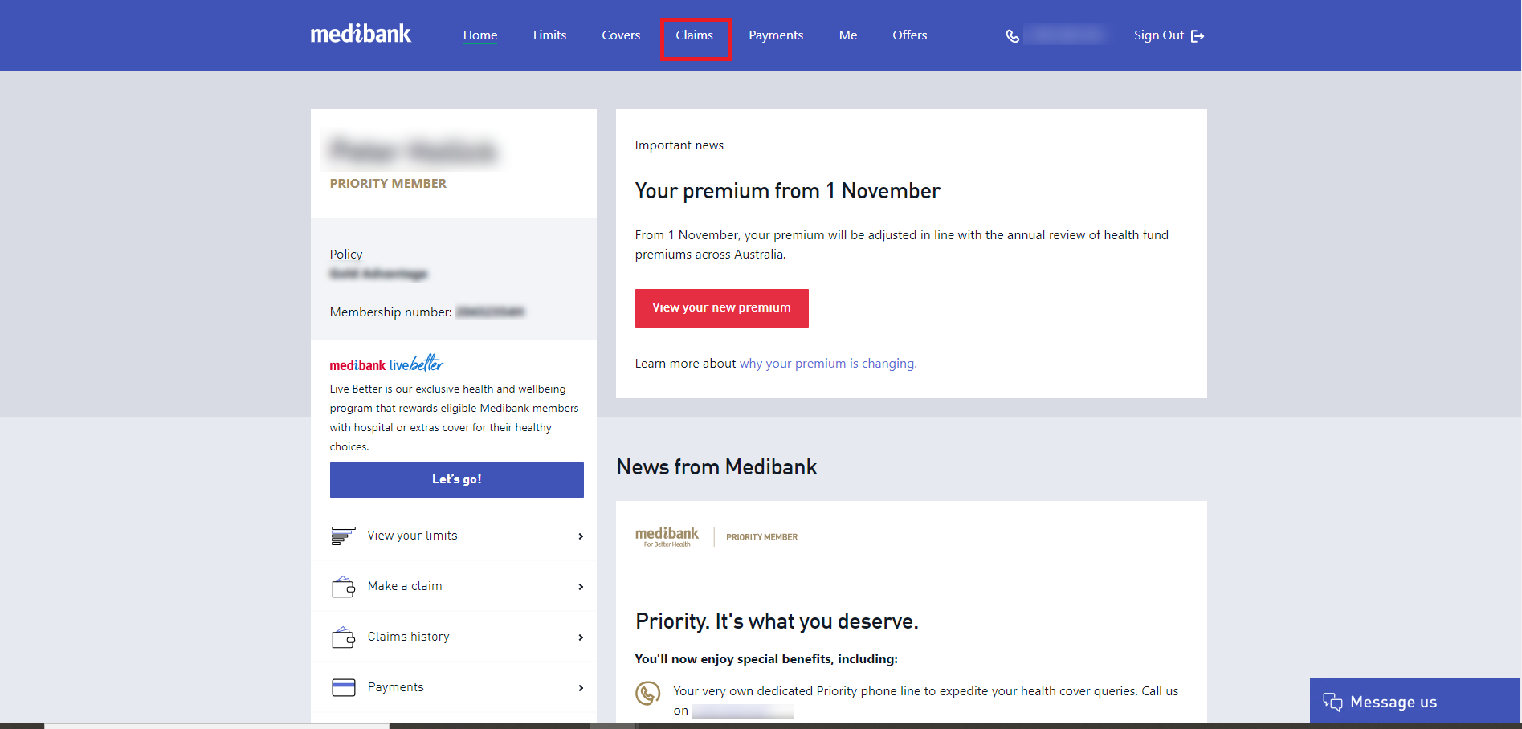
Task: Click the View your limits icon
Action: point(342,536)
